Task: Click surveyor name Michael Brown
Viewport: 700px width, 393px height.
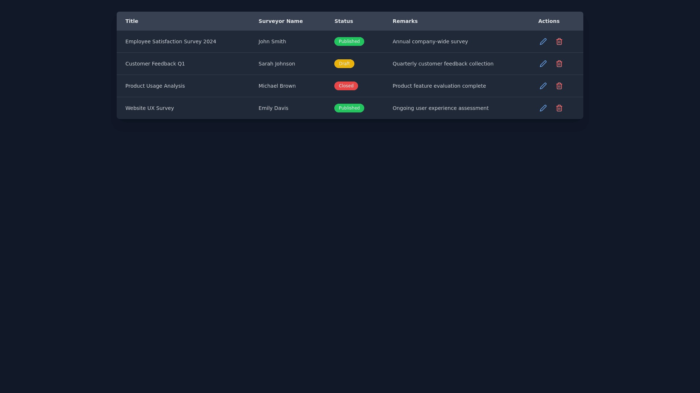Action: (277, 86)
